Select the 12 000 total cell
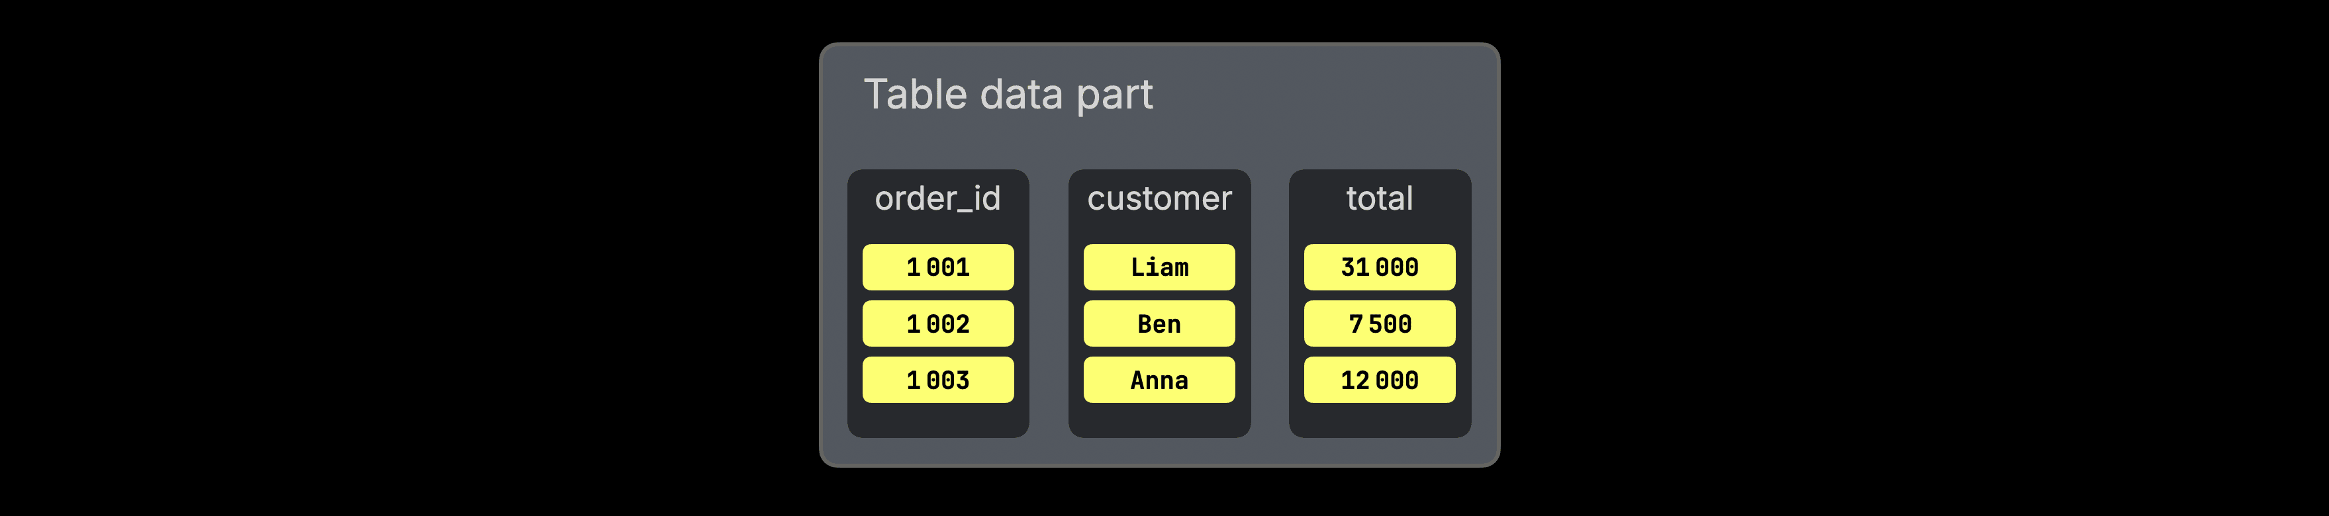This screenshot has height=516, width=2329. (1380, 380)
